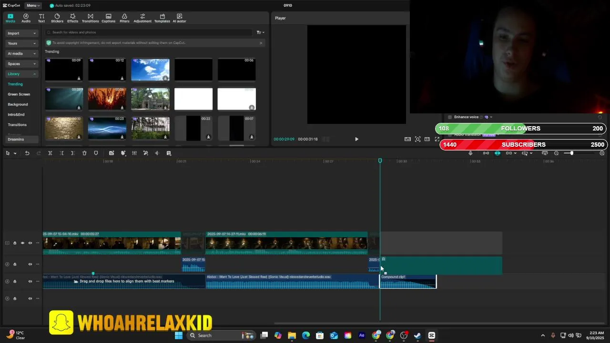Dismiss the copyright infringement notice
Image resolution: width=610 pixels, height=343 pixels.
click(x=261, y=43)
